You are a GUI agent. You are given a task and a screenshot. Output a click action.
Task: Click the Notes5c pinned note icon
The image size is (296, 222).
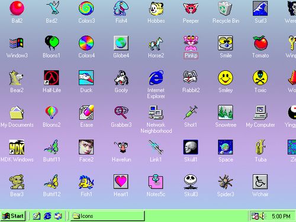click(x=156, y=182)
